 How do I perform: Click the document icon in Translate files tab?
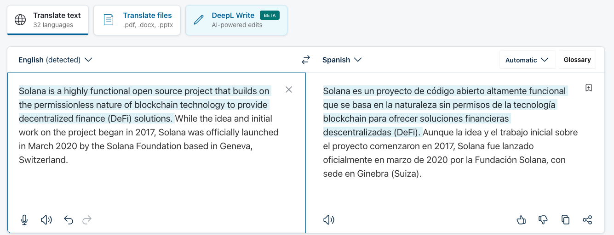(x=108, y=20)
